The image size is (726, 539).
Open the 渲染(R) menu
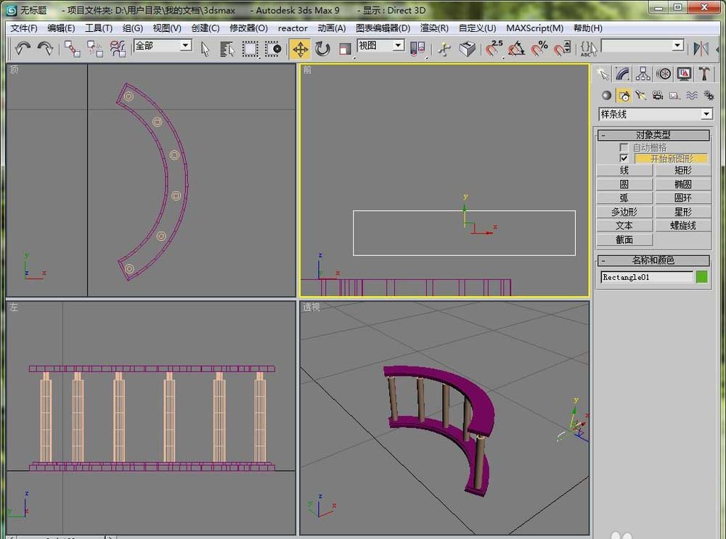(434, 28)
